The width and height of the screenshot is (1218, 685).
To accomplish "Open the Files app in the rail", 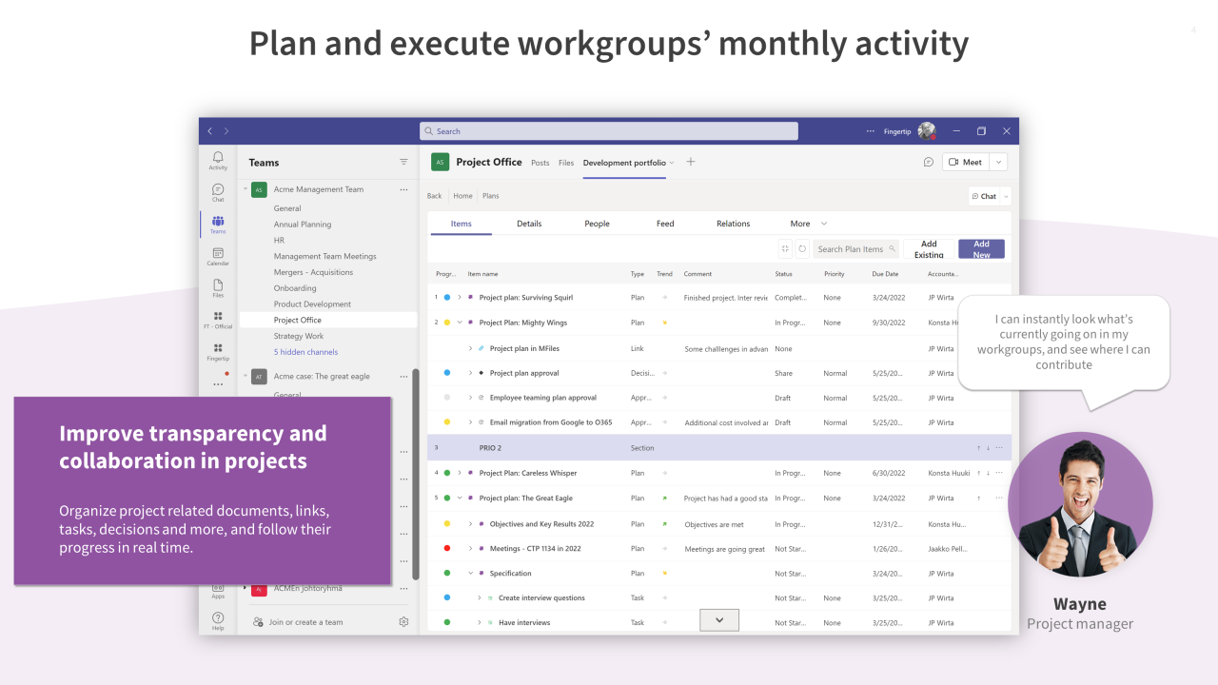I will 218,287.
